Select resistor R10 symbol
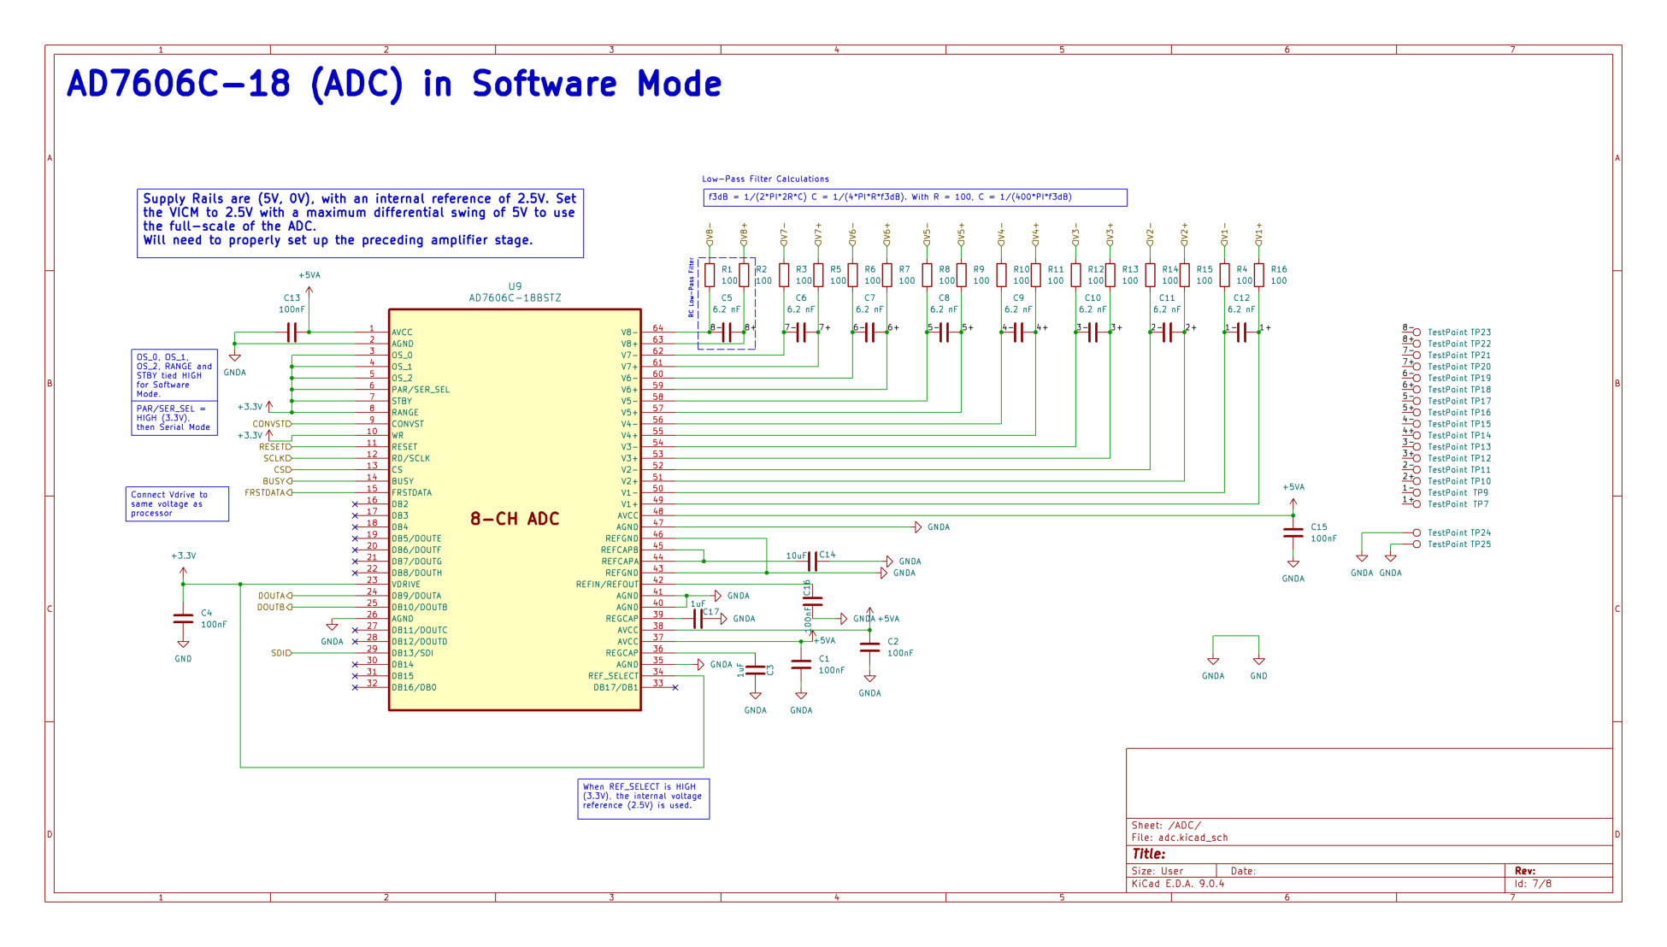 pyautogui.click(x=1001, y=275)
